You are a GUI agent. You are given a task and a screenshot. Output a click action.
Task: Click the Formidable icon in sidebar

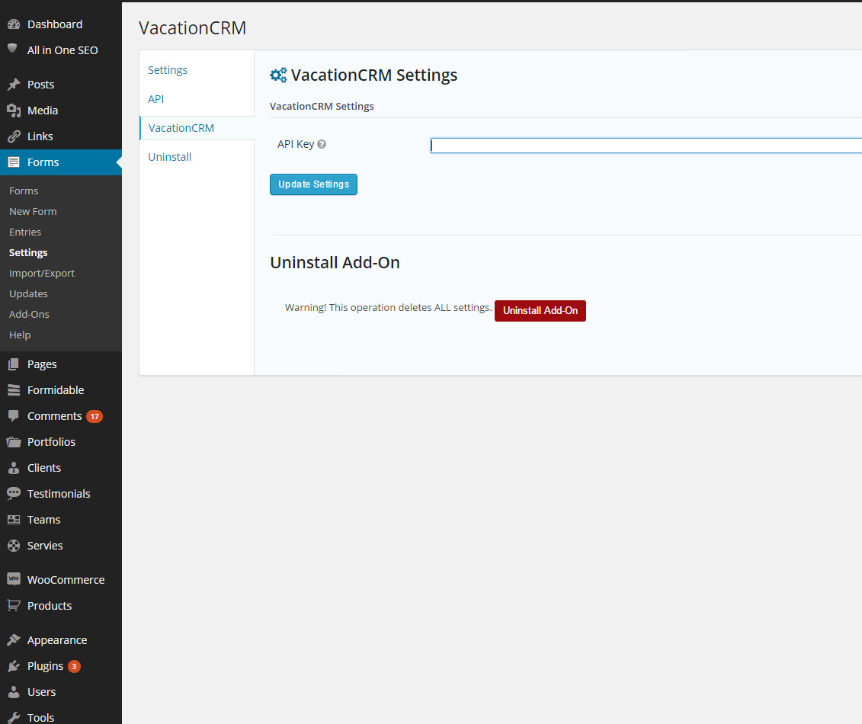pos(14,389)
